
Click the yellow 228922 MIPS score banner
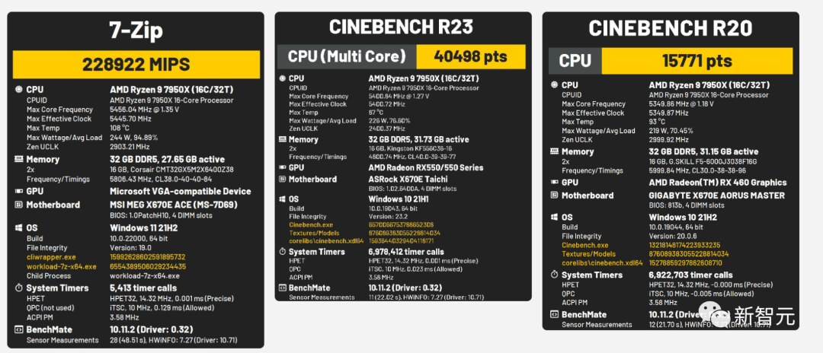(138, 64)
